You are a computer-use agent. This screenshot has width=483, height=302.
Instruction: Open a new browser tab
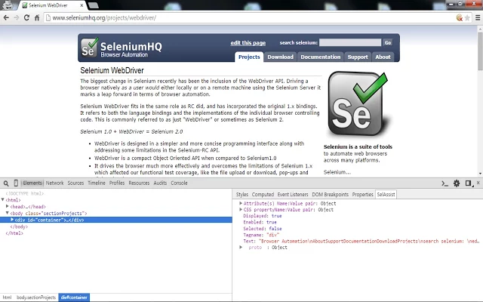[x=93, y=5]
